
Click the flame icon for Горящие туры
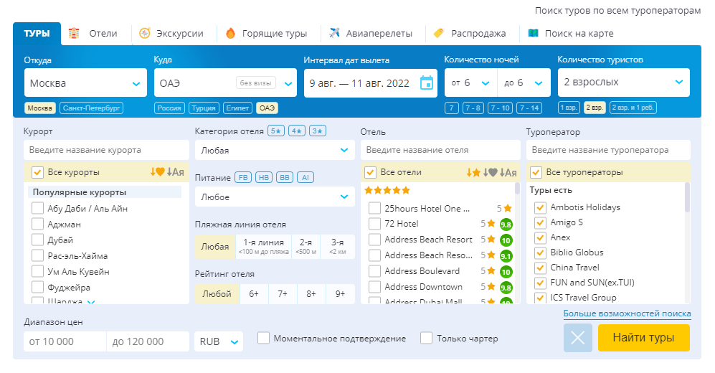tap(231, 33)
